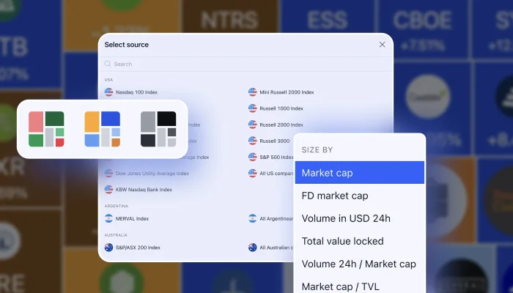Choose Market cap in Size by menu
The height and width of the screenshot is (293, 513).
360,173
